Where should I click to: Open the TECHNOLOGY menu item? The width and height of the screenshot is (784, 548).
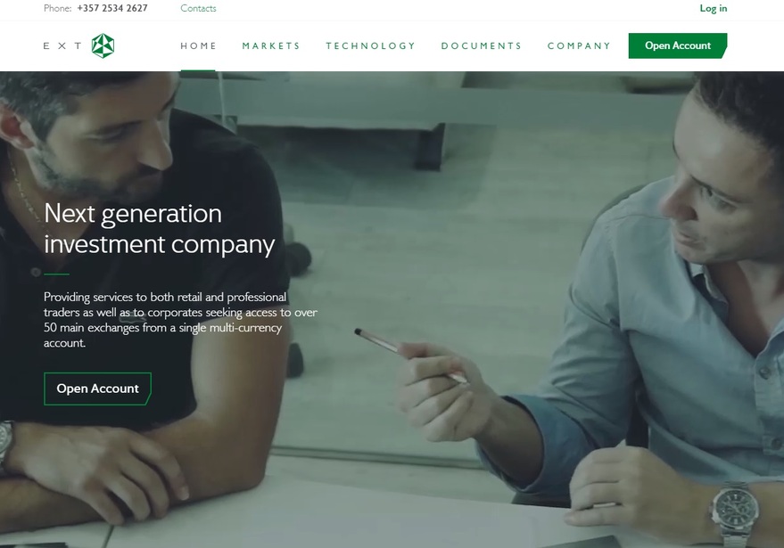[x=370, y=46]
